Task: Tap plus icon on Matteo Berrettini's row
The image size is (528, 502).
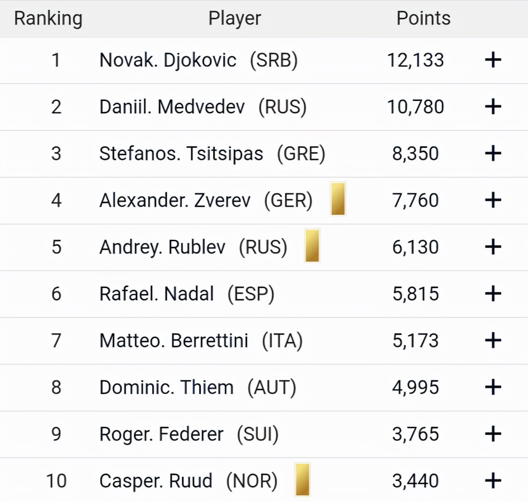Action: [x=493, y=340]
